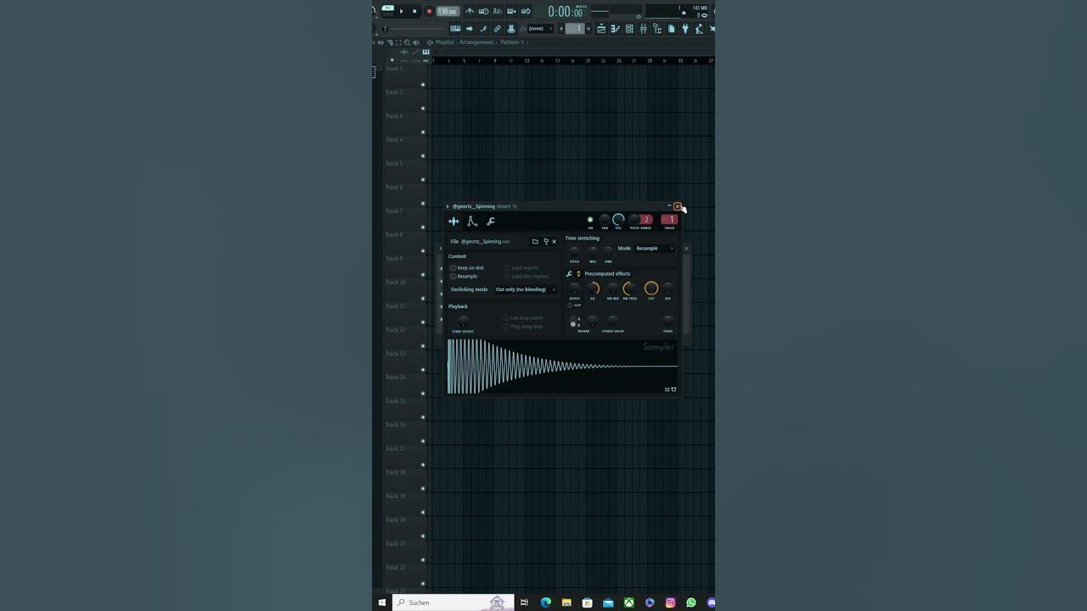Open the Playlist view icon
1087x611 pixels.
601,29
